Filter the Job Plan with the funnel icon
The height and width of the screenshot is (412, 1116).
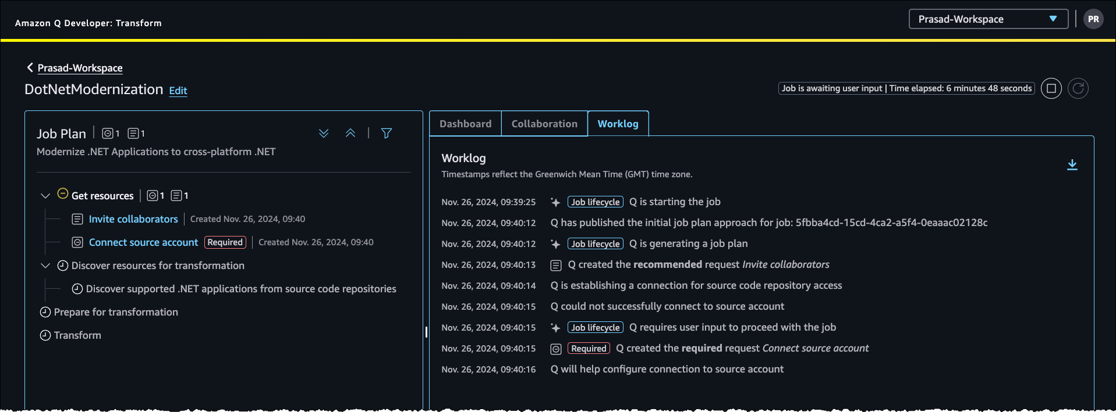coord(387,134)
